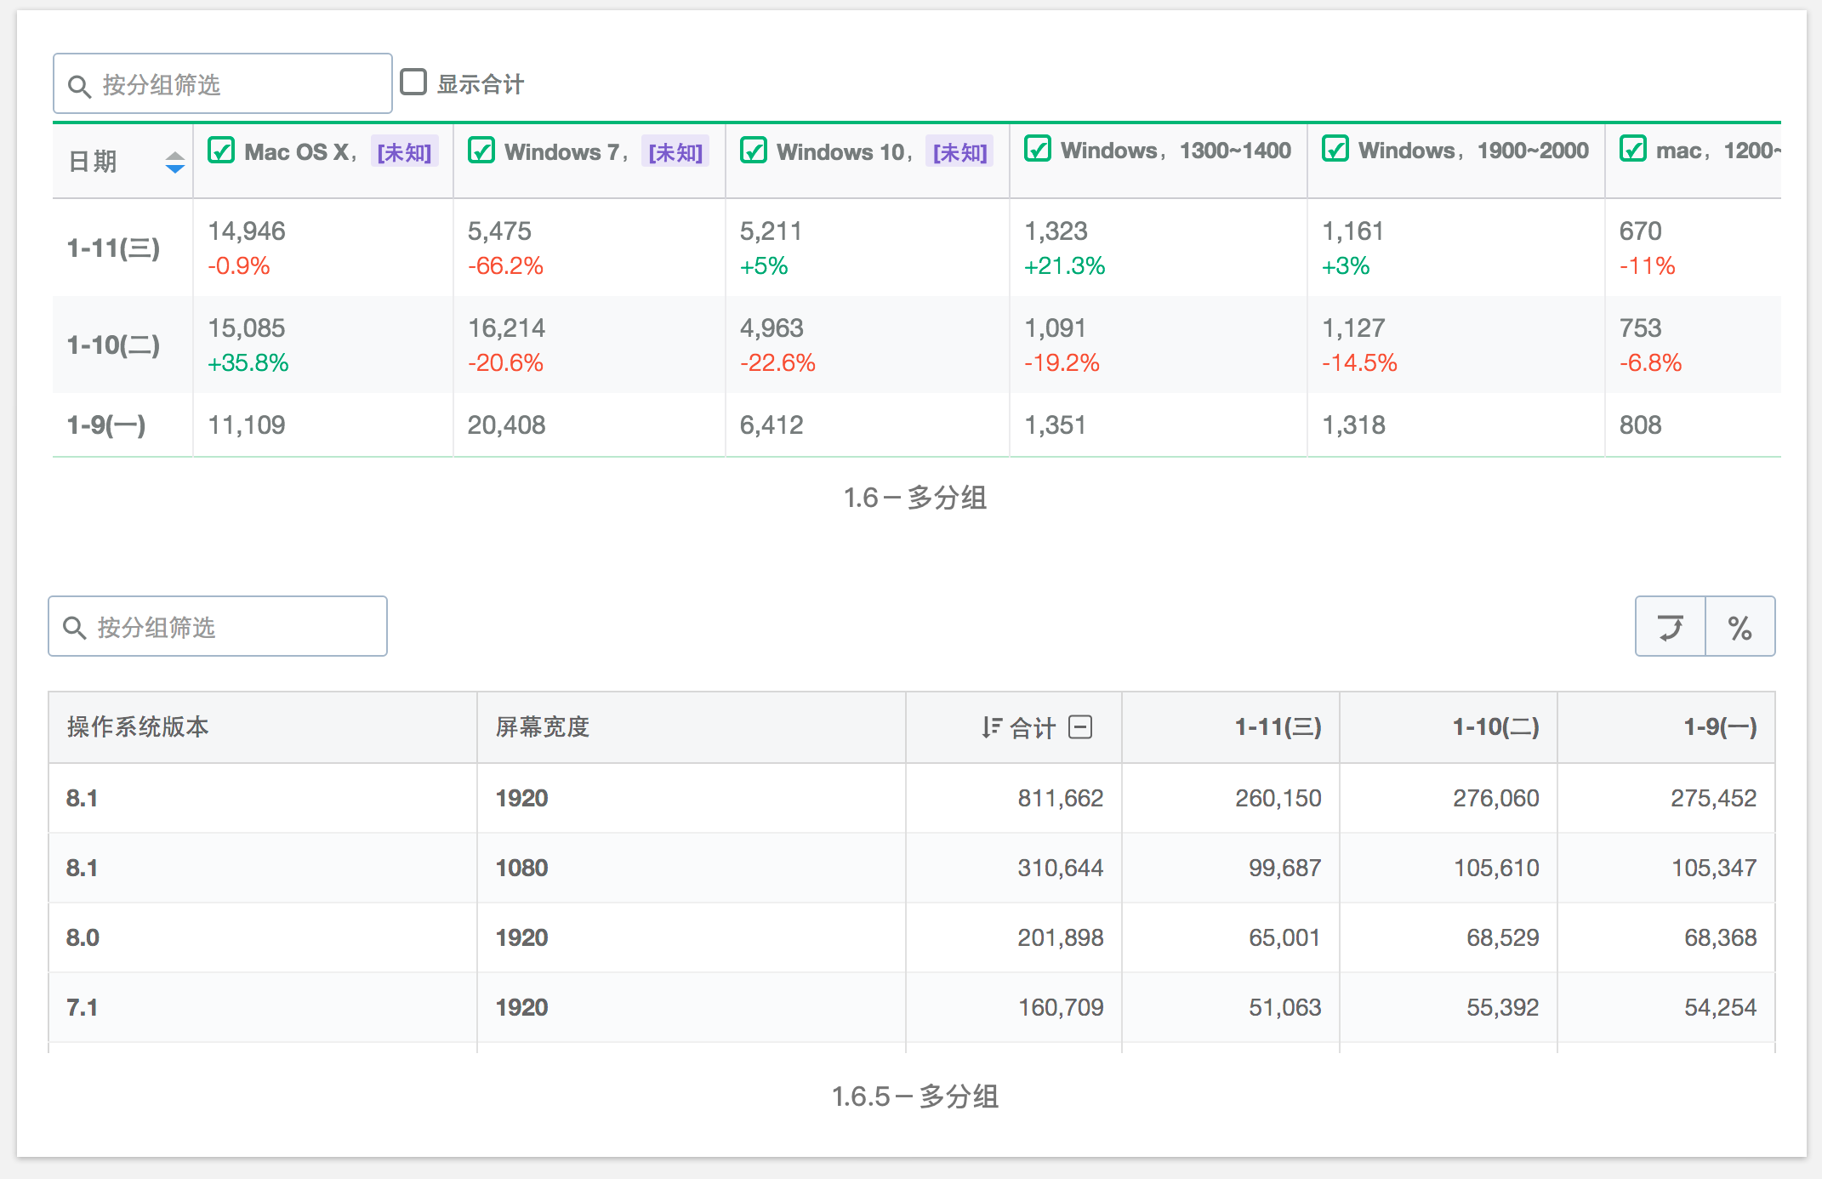Collapse the 合计 column minus icon

coord(1080,727)
